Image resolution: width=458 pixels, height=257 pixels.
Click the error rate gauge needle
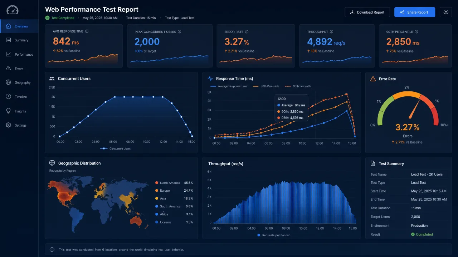tap(414, 109)
